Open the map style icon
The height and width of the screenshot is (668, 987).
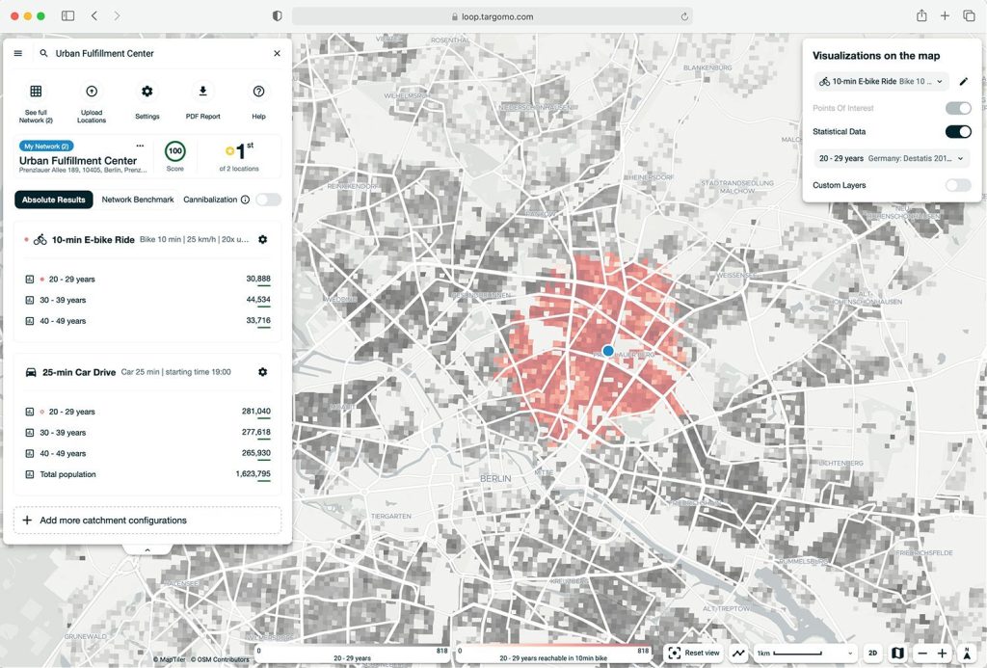(x=897, y=653)
